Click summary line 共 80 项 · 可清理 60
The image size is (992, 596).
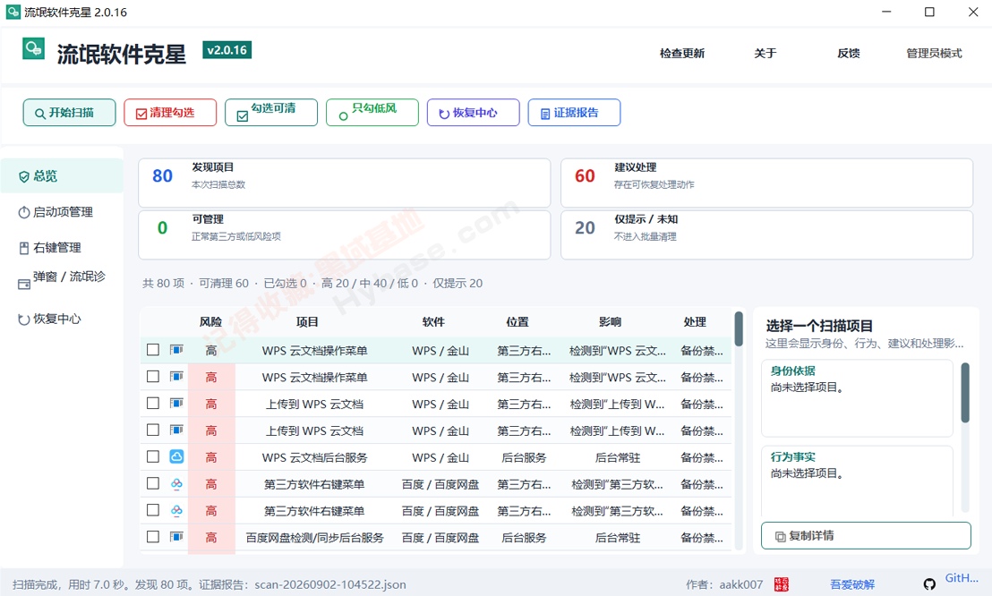tap(195, 284)
